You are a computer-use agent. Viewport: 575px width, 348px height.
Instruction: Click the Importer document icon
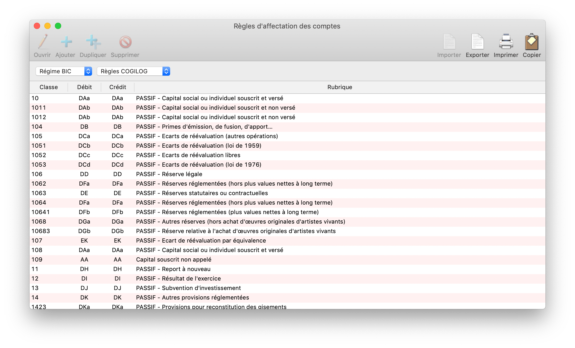point(449,42)
